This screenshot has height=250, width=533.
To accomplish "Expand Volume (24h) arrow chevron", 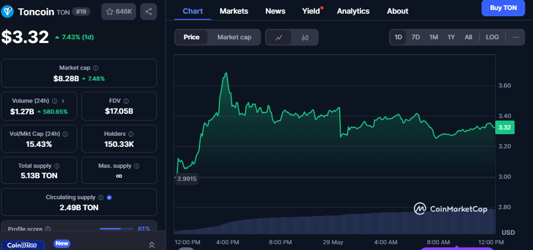I will (x=63, y=101).
